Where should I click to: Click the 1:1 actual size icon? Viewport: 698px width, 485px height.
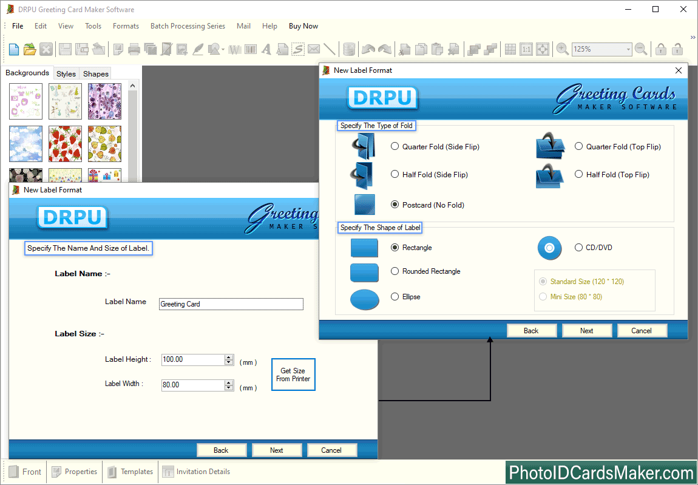tap(527, 49)
